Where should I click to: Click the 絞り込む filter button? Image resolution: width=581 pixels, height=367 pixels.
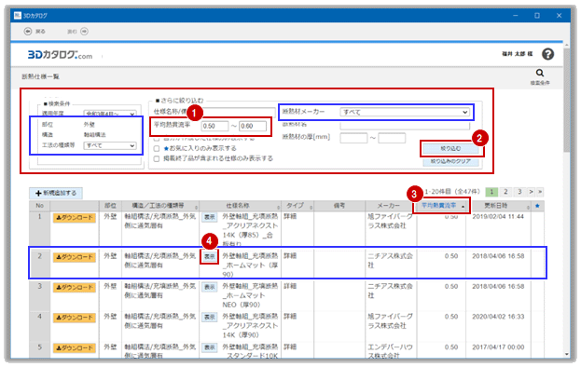tap(450, 149)
